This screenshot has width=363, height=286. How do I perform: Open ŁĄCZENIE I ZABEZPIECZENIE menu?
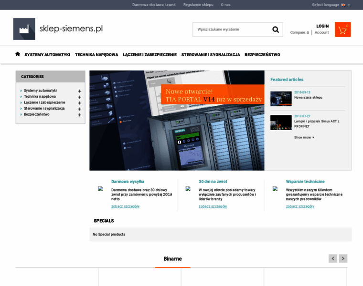pyautogui.click(x=149, y=55)
